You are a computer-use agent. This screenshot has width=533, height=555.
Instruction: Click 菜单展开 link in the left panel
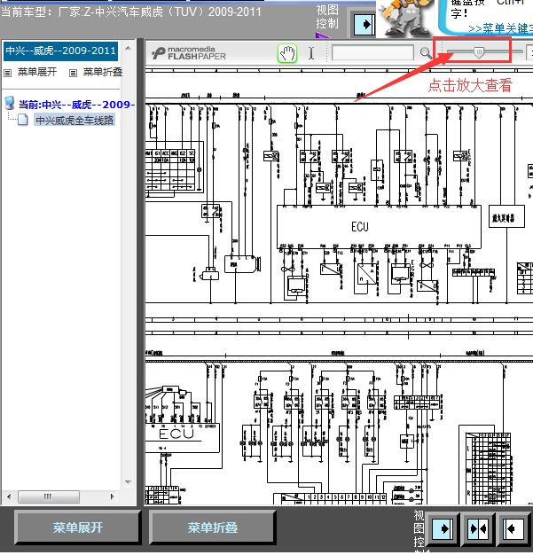coord(37,72)
